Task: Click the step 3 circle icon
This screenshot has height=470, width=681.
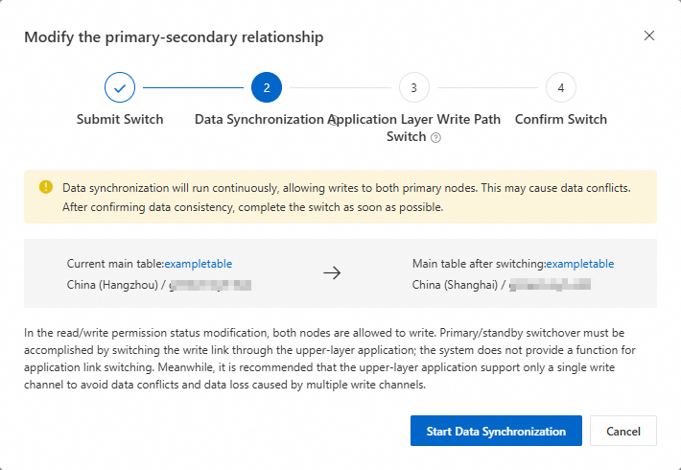Action: click(413, 88)
